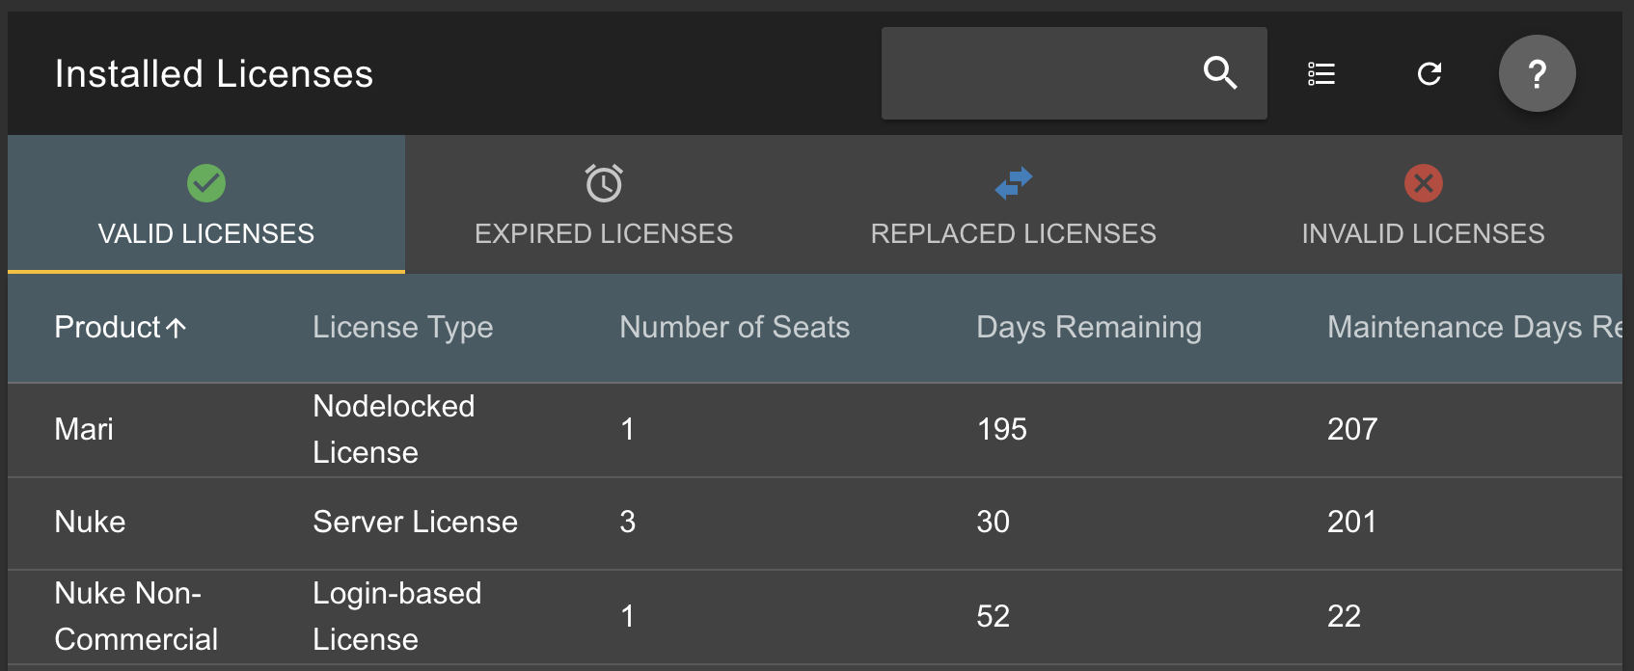Switch to the Expired Licenses tab
This screenshot has height=671, width=1634.
[604, 233]
